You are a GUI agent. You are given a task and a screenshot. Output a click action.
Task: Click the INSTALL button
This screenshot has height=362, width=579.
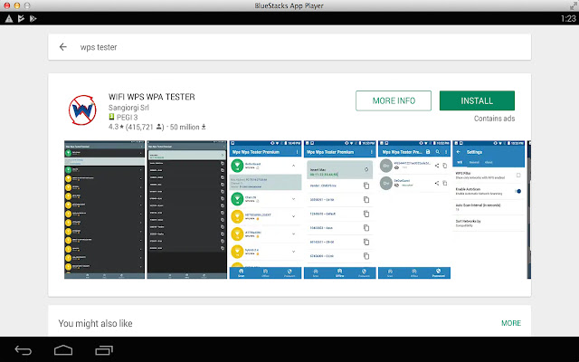click(477, 100)
